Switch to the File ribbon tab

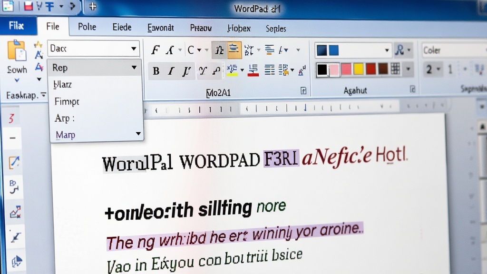tap(53, 27)
